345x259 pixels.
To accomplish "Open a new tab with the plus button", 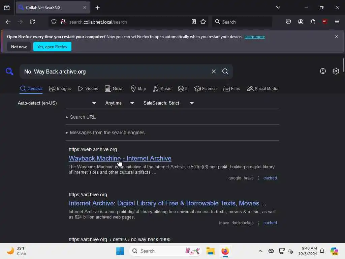I will tap(97, 8).
